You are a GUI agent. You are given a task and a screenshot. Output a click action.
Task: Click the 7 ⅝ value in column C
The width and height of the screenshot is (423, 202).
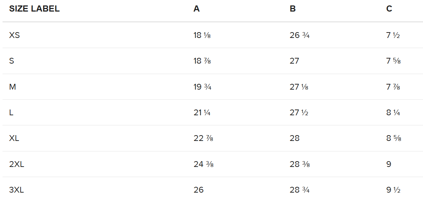[x=393, y=61]
